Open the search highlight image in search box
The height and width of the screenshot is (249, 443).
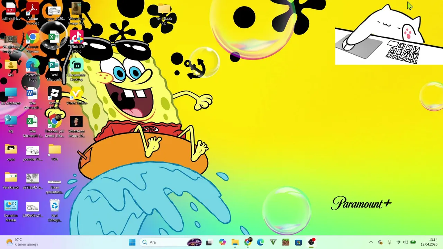194,242
